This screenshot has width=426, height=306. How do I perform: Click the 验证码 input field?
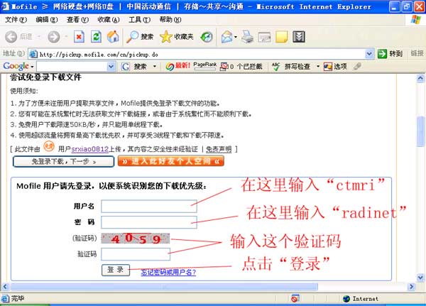(x=136, y=254)
